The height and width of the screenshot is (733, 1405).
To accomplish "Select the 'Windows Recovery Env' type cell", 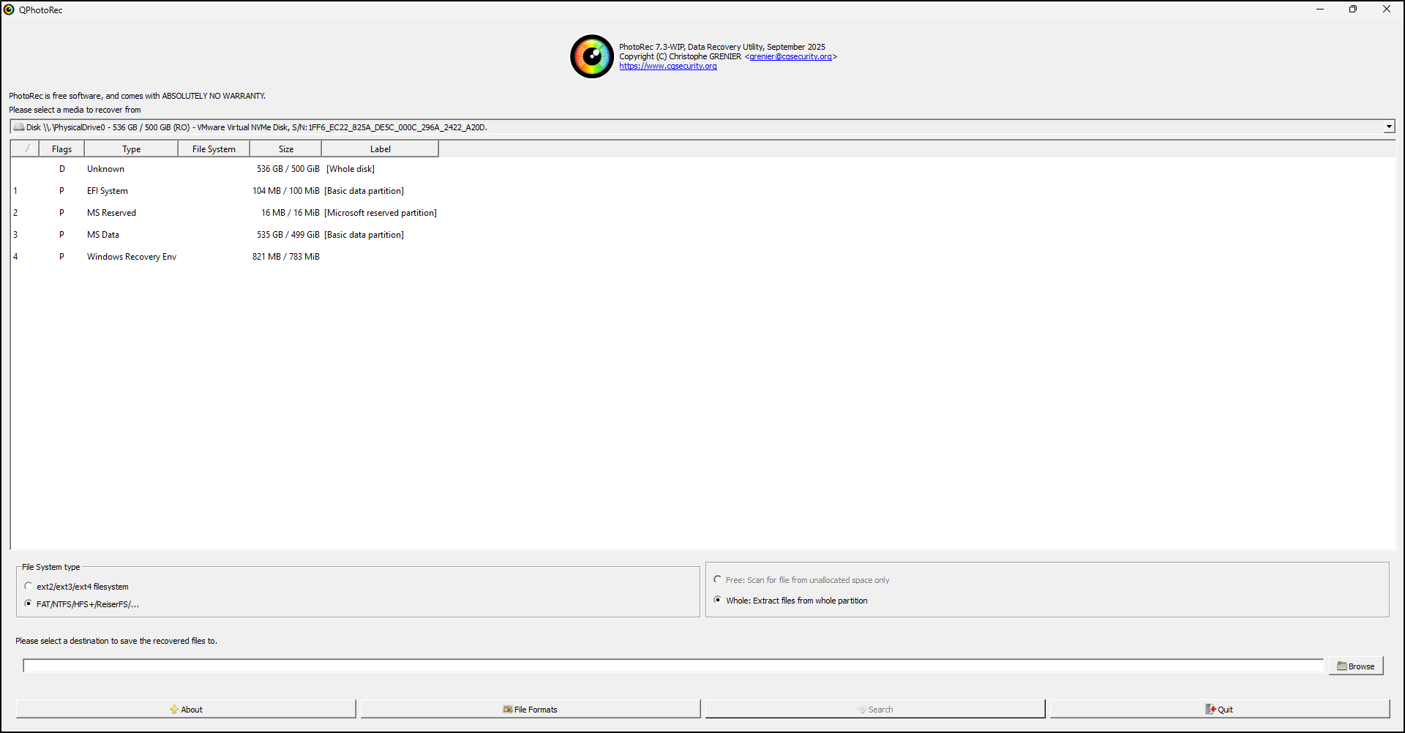I will pyautogui.click(x=132, y=257).
